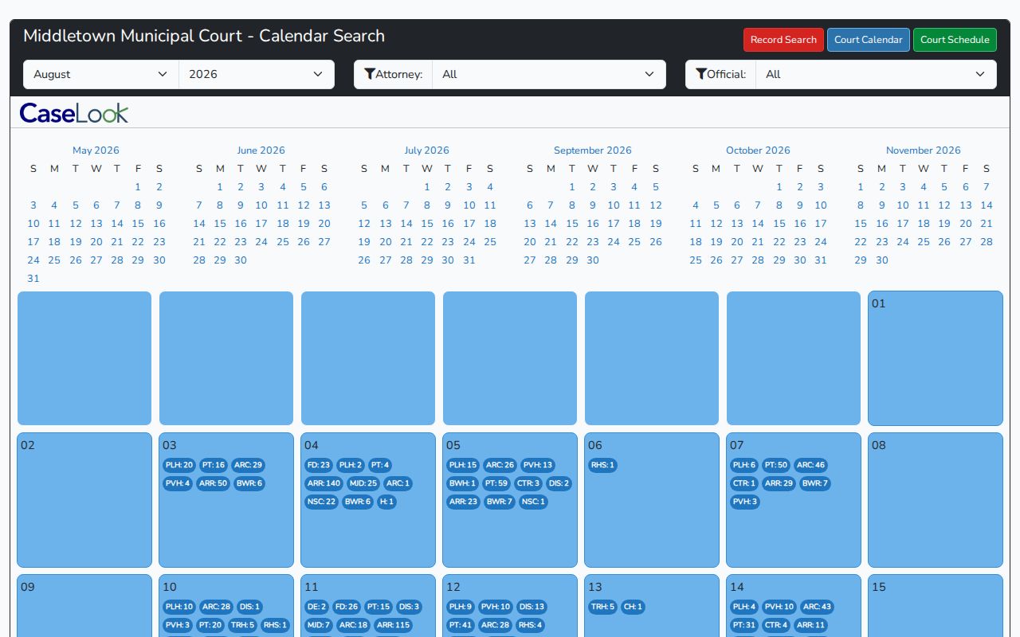Click the Official filter funnel icon
Viewport: 1020px width, 637px height.
pyautogui.click(x=701, y=74)
